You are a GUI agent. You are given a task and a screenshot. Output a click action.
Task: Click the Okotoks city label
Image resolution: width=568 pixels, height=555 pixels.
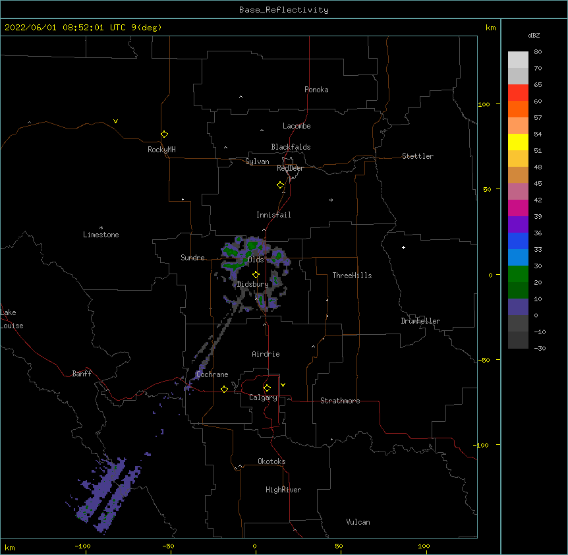click(271, 461)
